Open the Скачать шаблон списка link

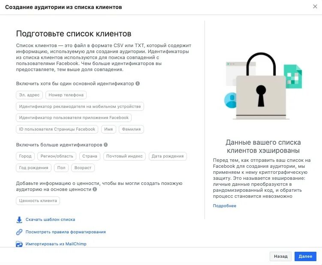coord(50,220)
